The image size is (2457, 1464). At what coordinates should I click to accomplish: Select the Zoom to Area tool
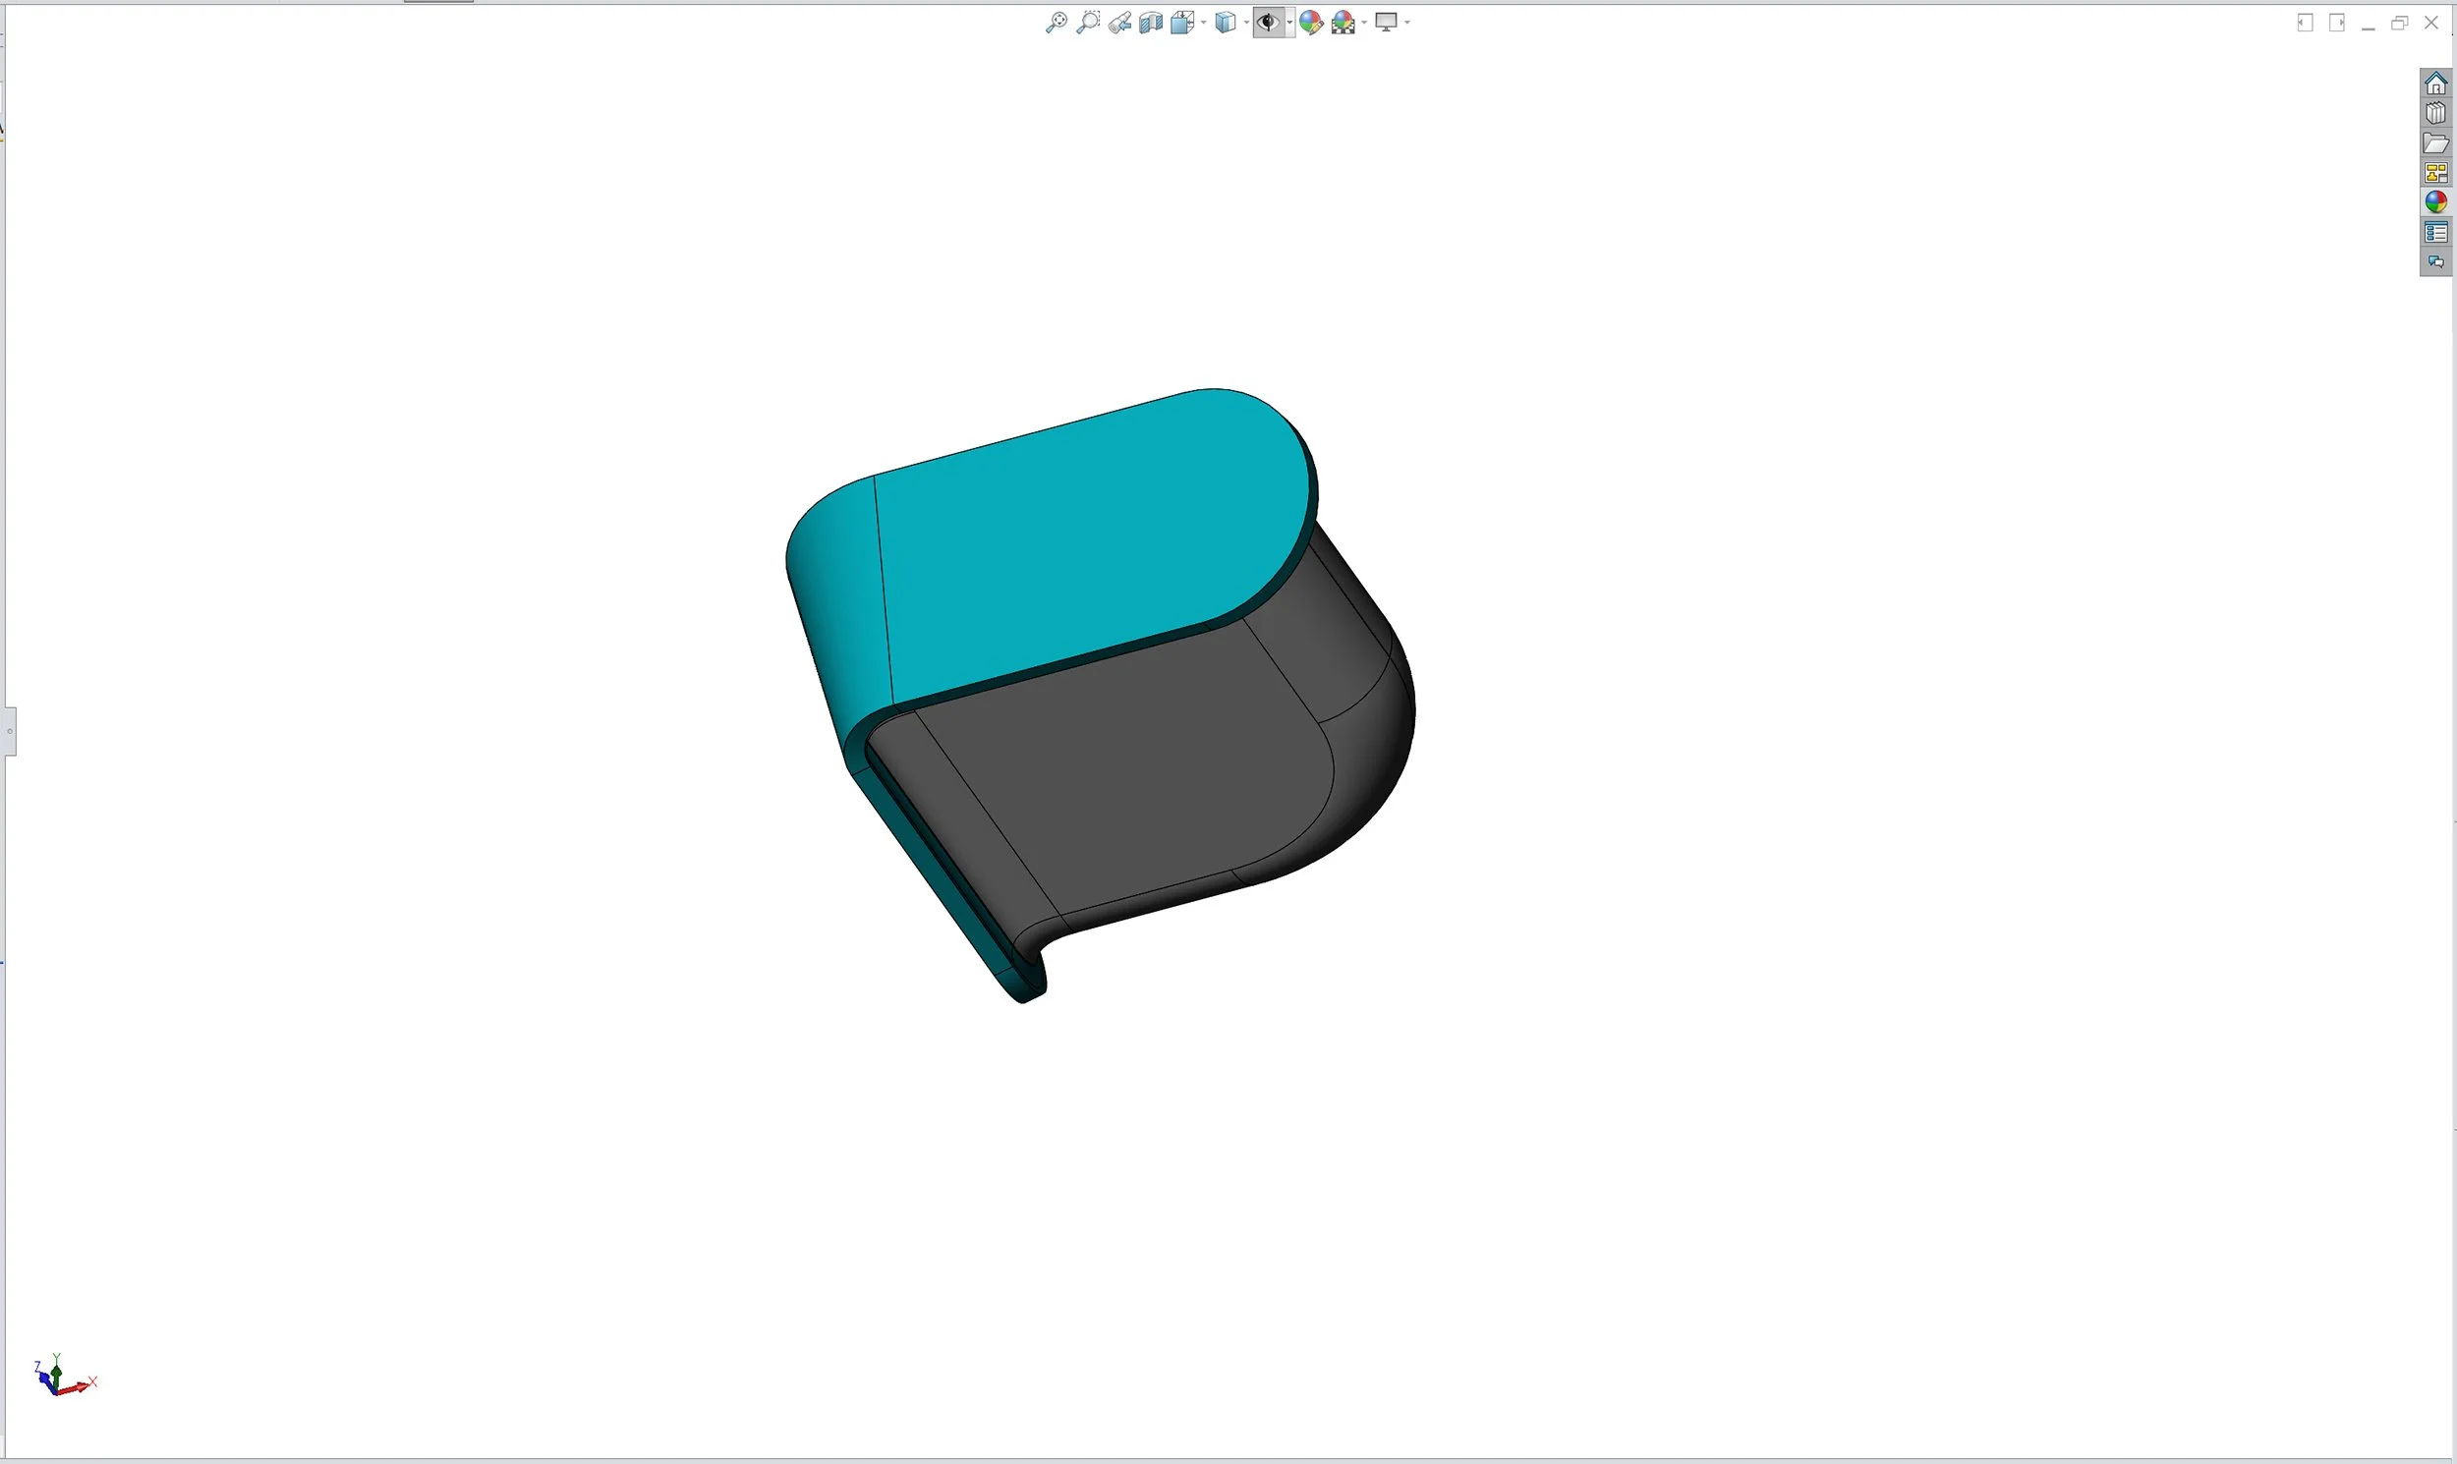point(1087,23)
